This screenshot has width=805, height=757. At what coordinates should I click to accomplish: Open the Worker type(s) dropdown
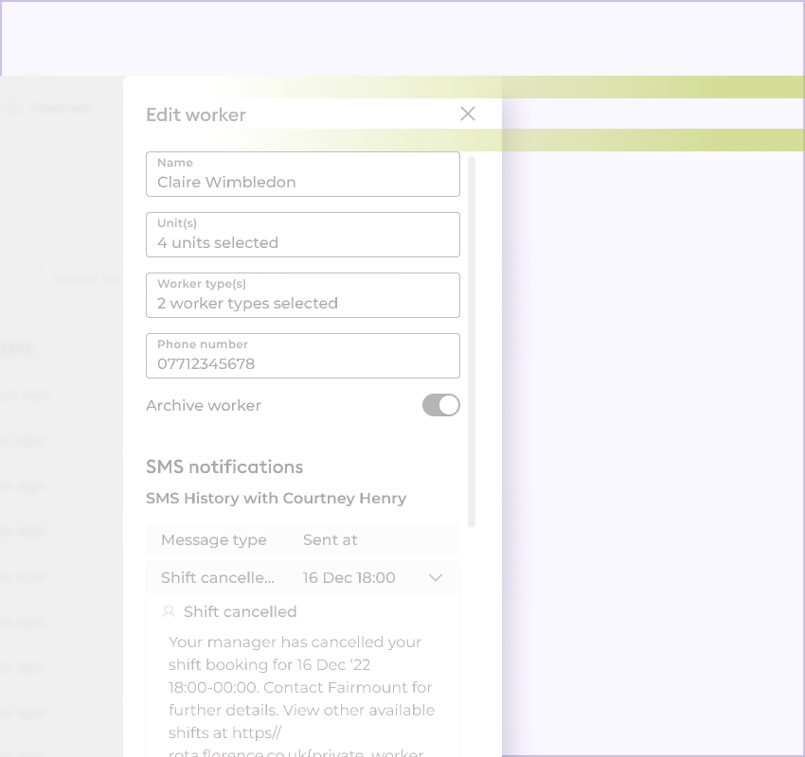pos(303,295)
